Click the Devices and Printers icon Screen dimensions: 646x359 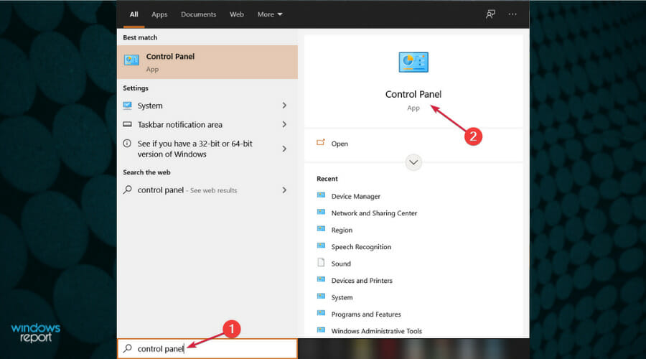pos(321,279)
